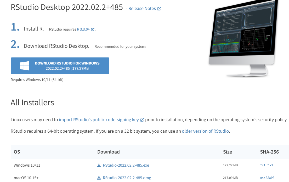Click Requires Windows 10/11 (64-bit) note
The height and width of the screenshot is (182, 289).
tap(37, 80)
